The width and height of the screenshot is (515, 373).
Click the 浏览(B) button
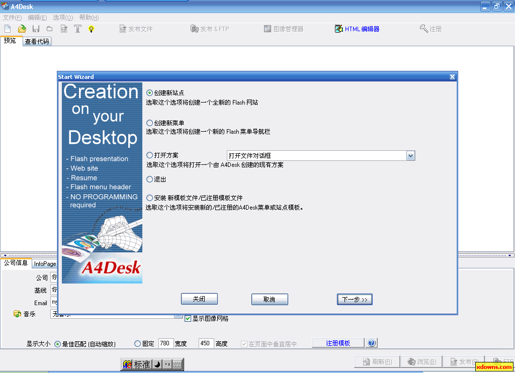pos(422,362)
